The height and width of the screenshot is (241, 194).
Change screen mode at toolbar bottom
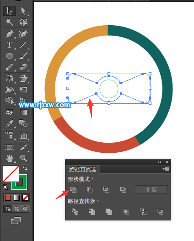coord(16,220)
